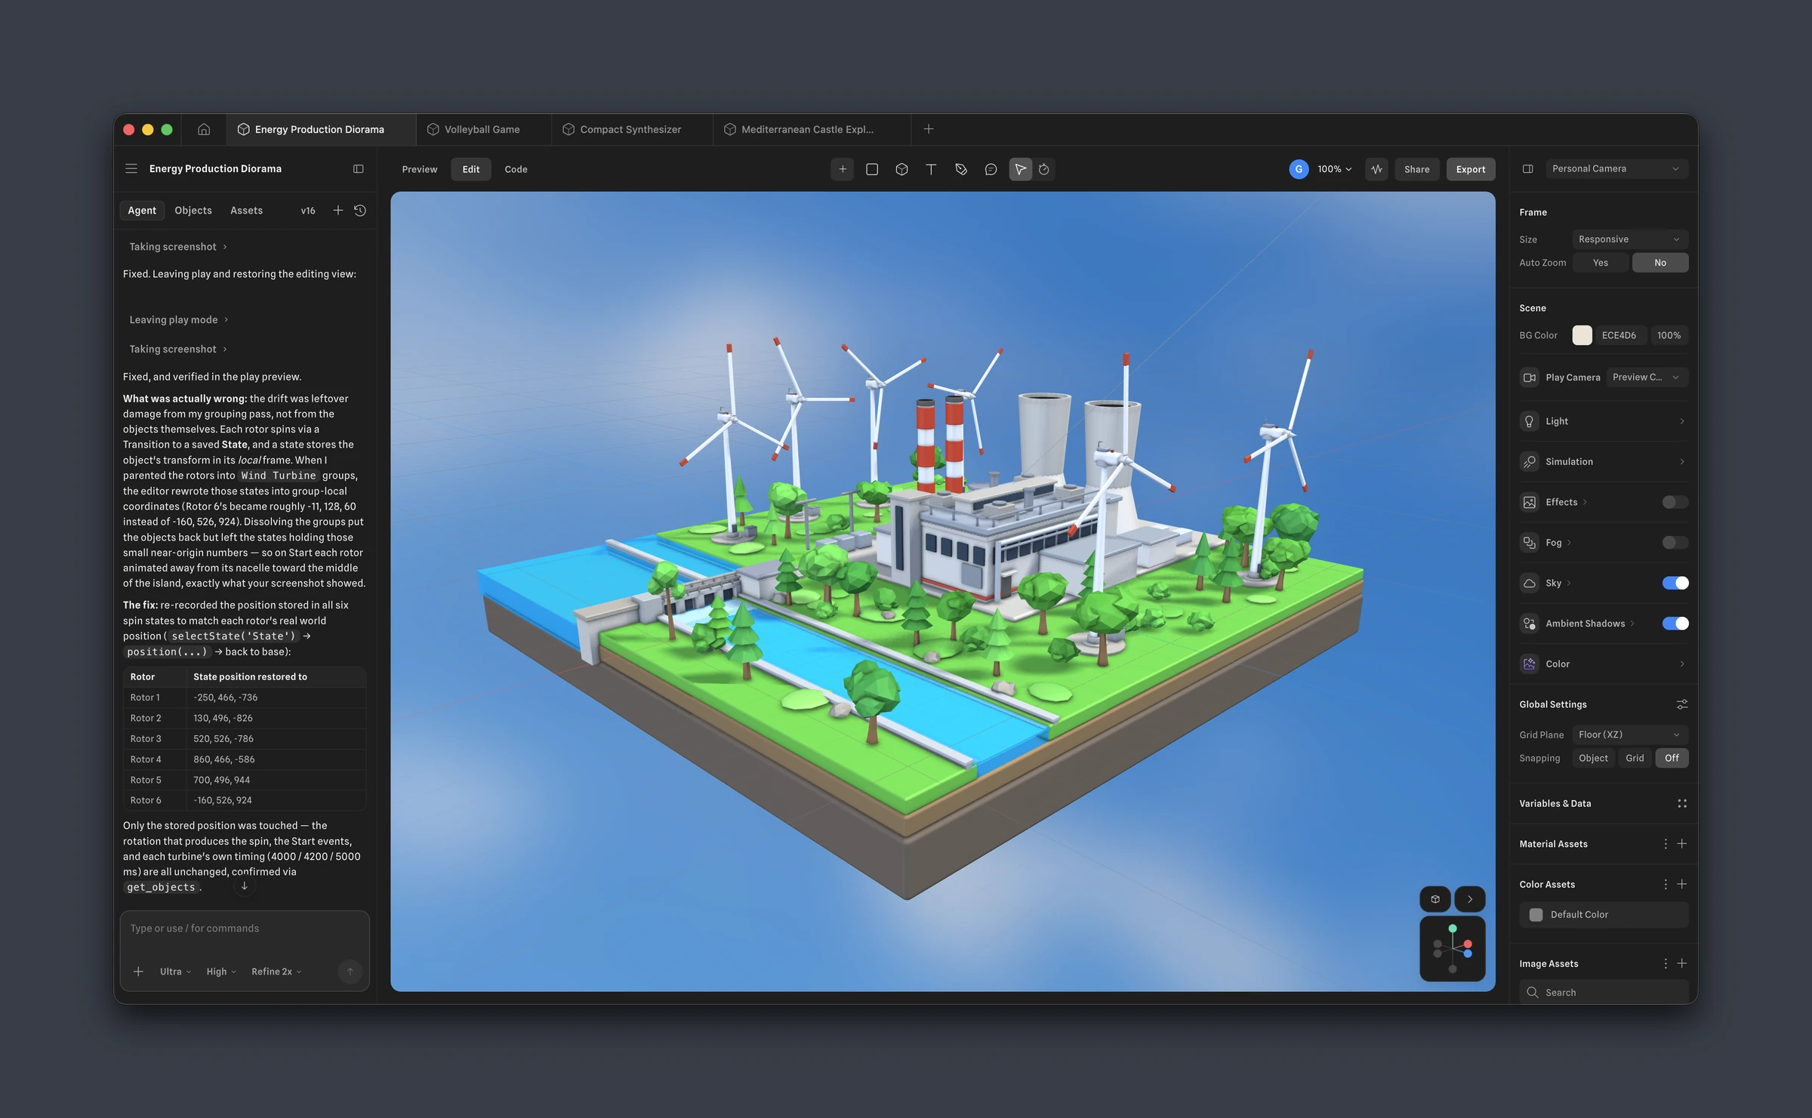Image resolution: width=1812 pixels, height=1118 pixels.
Task: Open the Objects tab
Action: click(193, 211)
